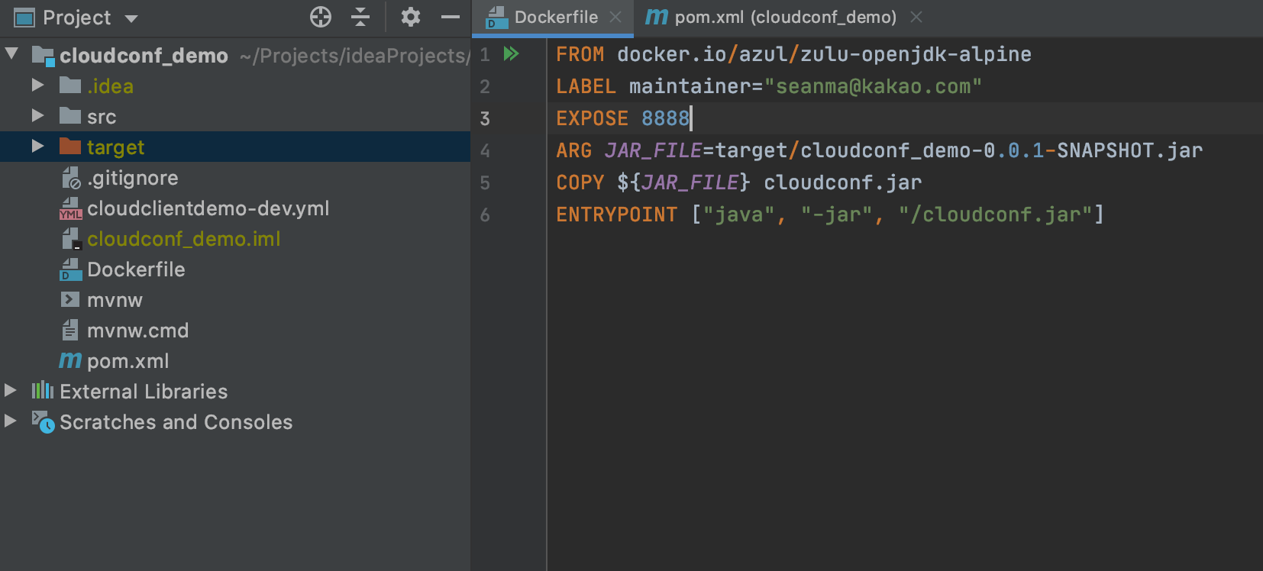This screenshot has width=1263, height=571.
Task: Expand External Libraries node
Action: [x=11, y=390]
